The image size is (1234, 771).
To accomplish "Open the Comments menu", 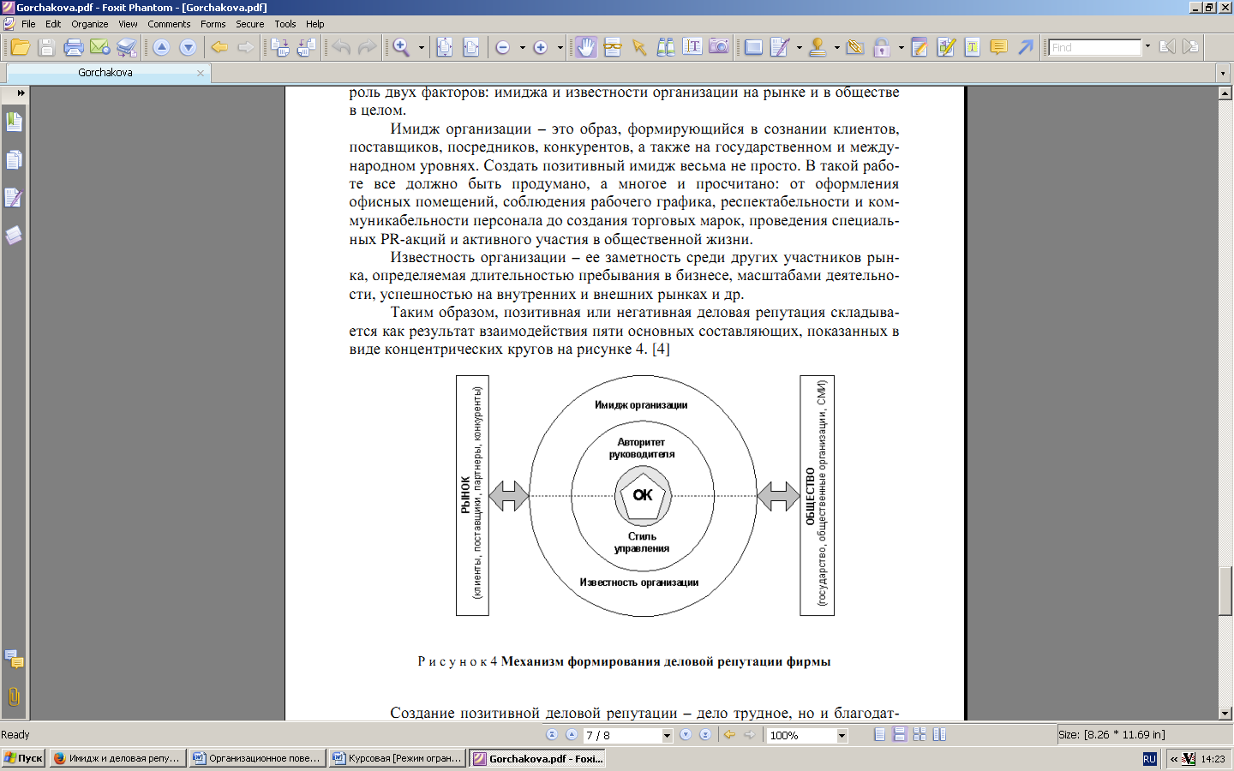I will tap(169, 24).
